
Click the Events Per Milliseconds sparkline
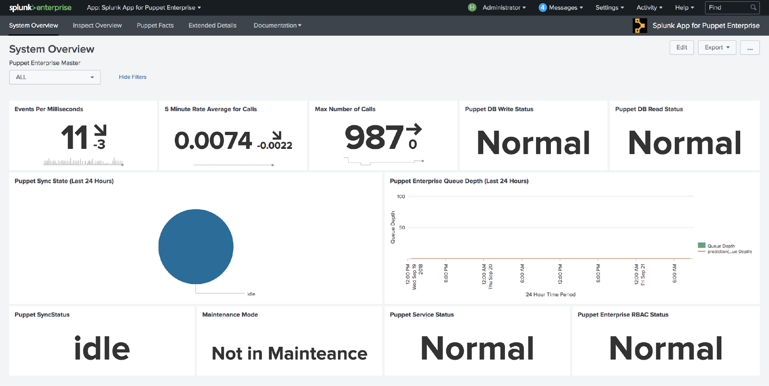click(83, 161)
